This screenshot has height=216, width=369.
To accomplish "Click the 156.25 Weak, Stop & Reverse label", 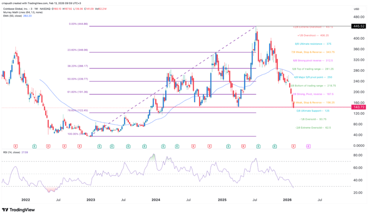I will (314, 102).
